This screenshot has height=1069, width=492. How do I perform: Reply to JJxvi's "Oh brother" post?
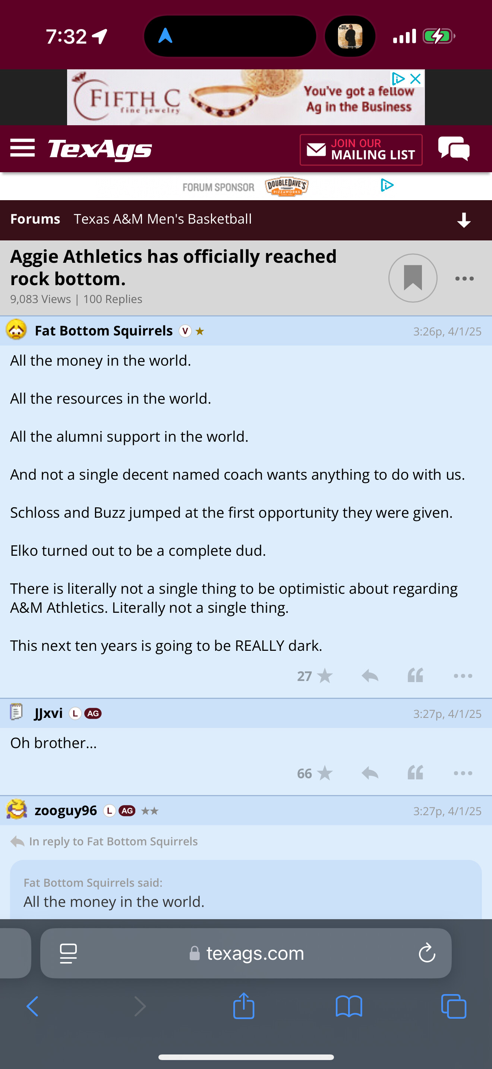[x=370, y=773]
